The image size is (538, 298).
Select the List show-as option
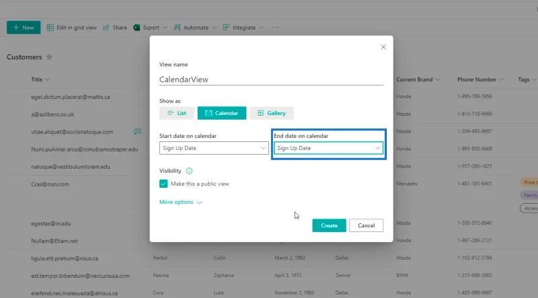(x=177, y=113)
